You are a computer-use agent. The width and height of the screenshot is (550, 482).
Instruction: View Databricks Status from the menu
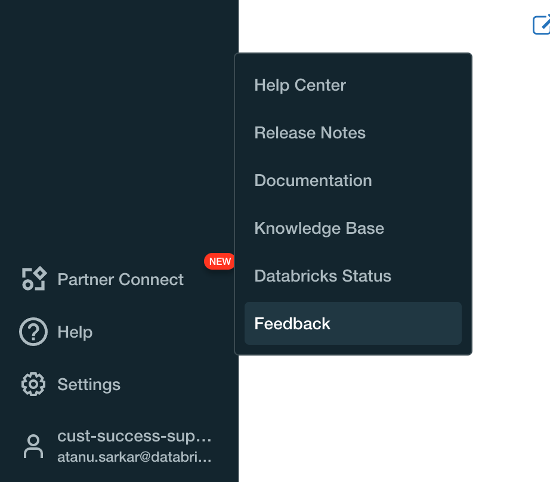(323, 276)
